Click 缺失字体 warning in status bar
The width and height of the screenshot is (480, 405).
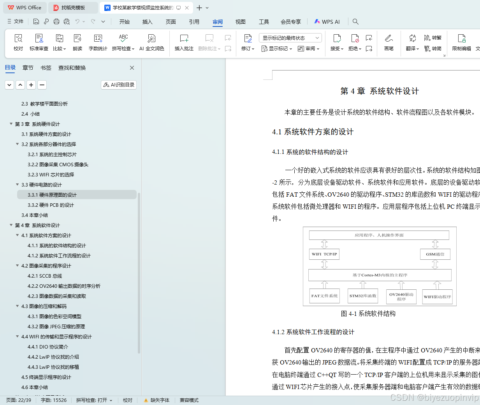(x=156, y=400)
